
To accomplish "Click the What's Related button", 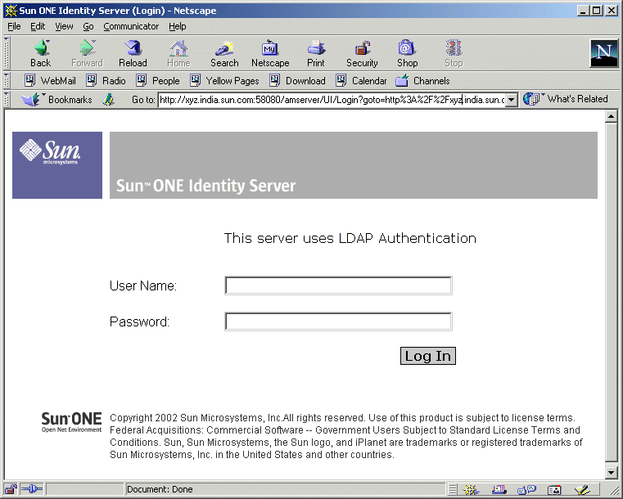I will point(566,99).
